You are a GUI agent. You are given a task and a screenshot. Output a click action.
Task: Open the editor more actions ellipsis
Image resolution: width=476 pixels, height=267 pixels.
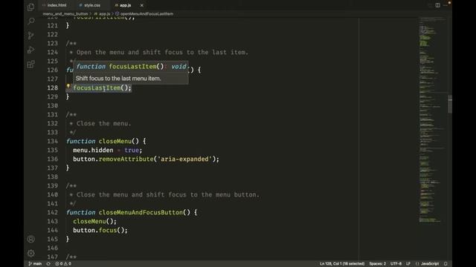click(x=446, y=5)
